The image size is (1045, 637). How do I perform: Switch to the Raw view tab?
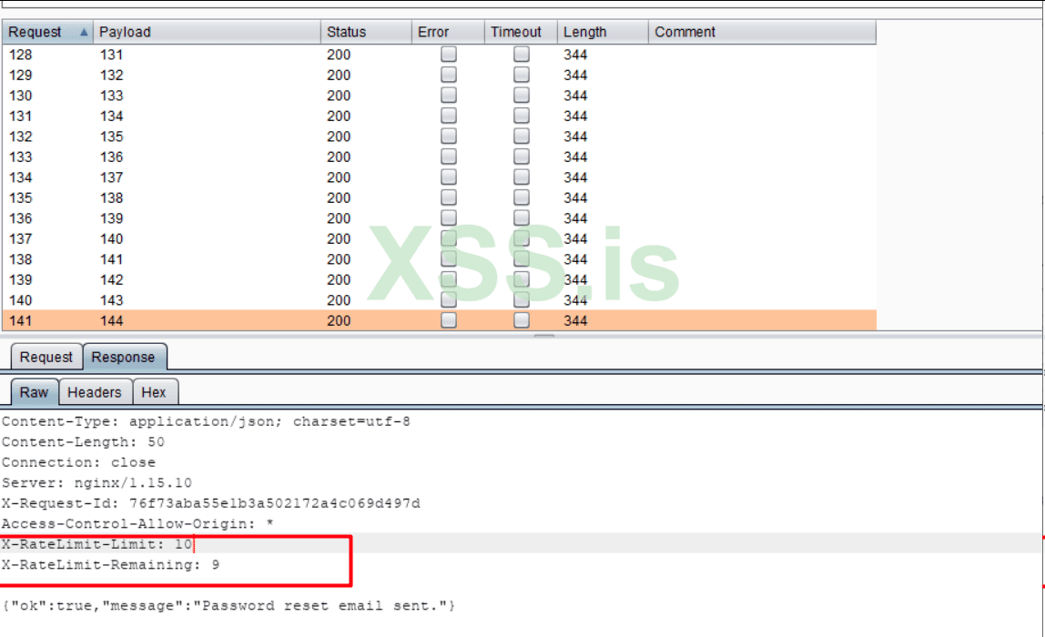[x=34, y=392]
